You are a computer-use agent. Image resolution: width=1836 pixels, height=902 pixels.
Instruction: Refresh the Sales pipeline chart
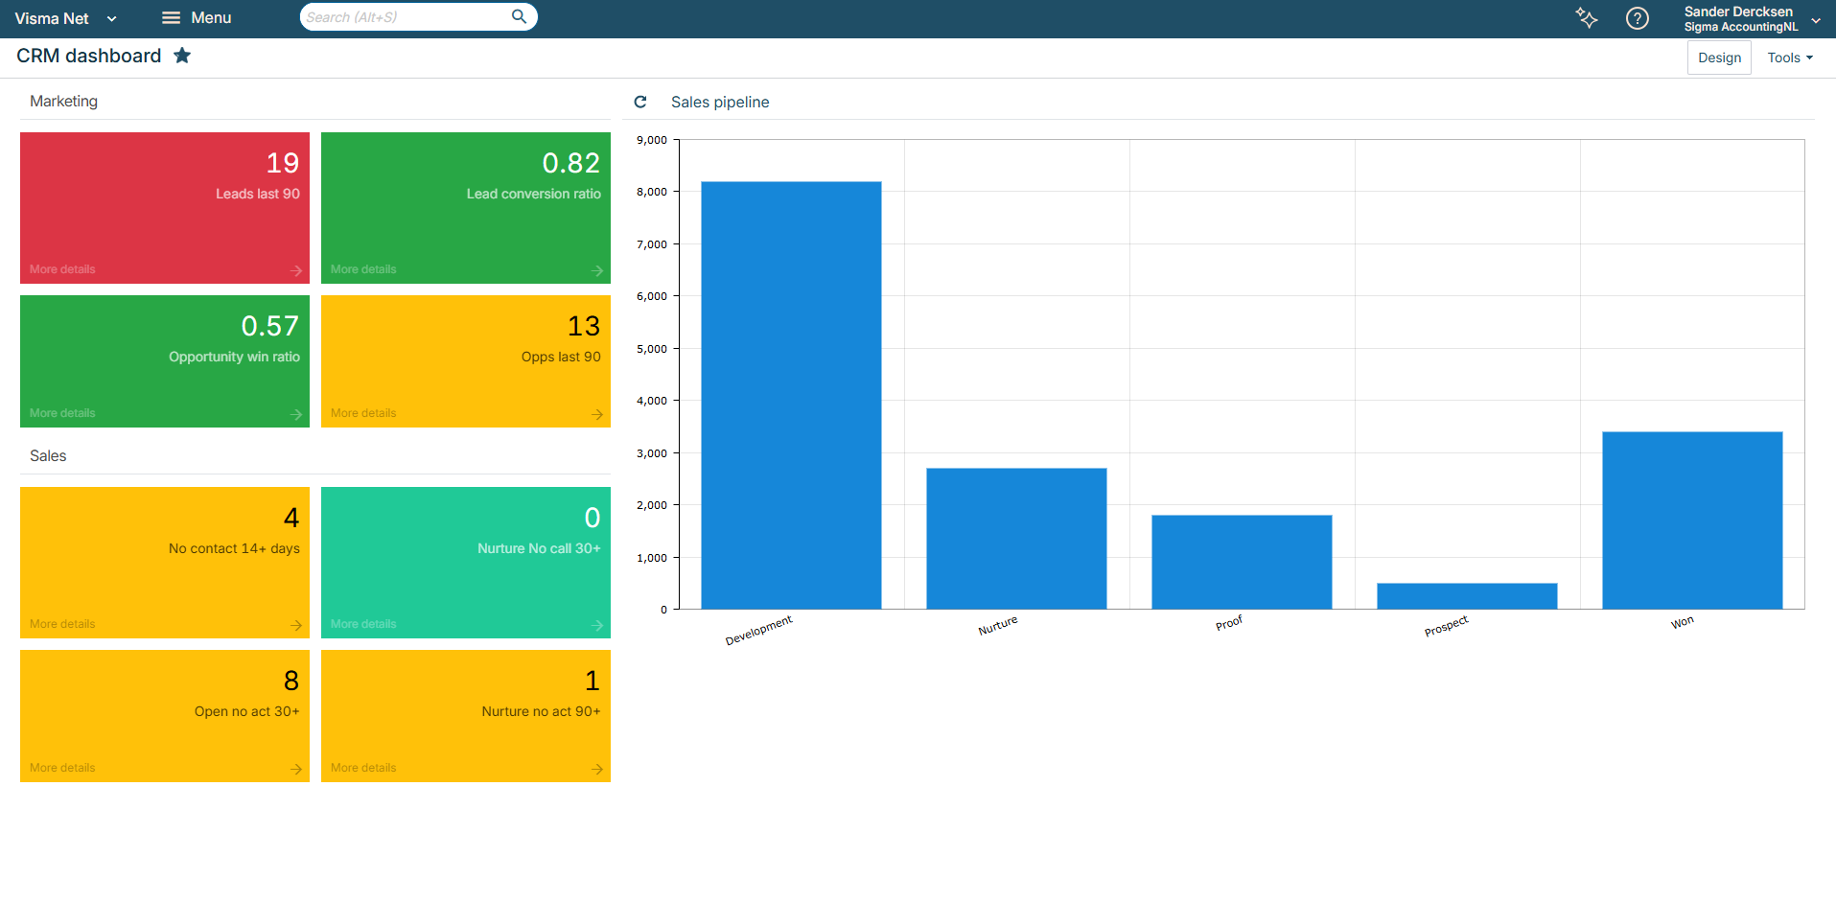[x=640, y=102]
